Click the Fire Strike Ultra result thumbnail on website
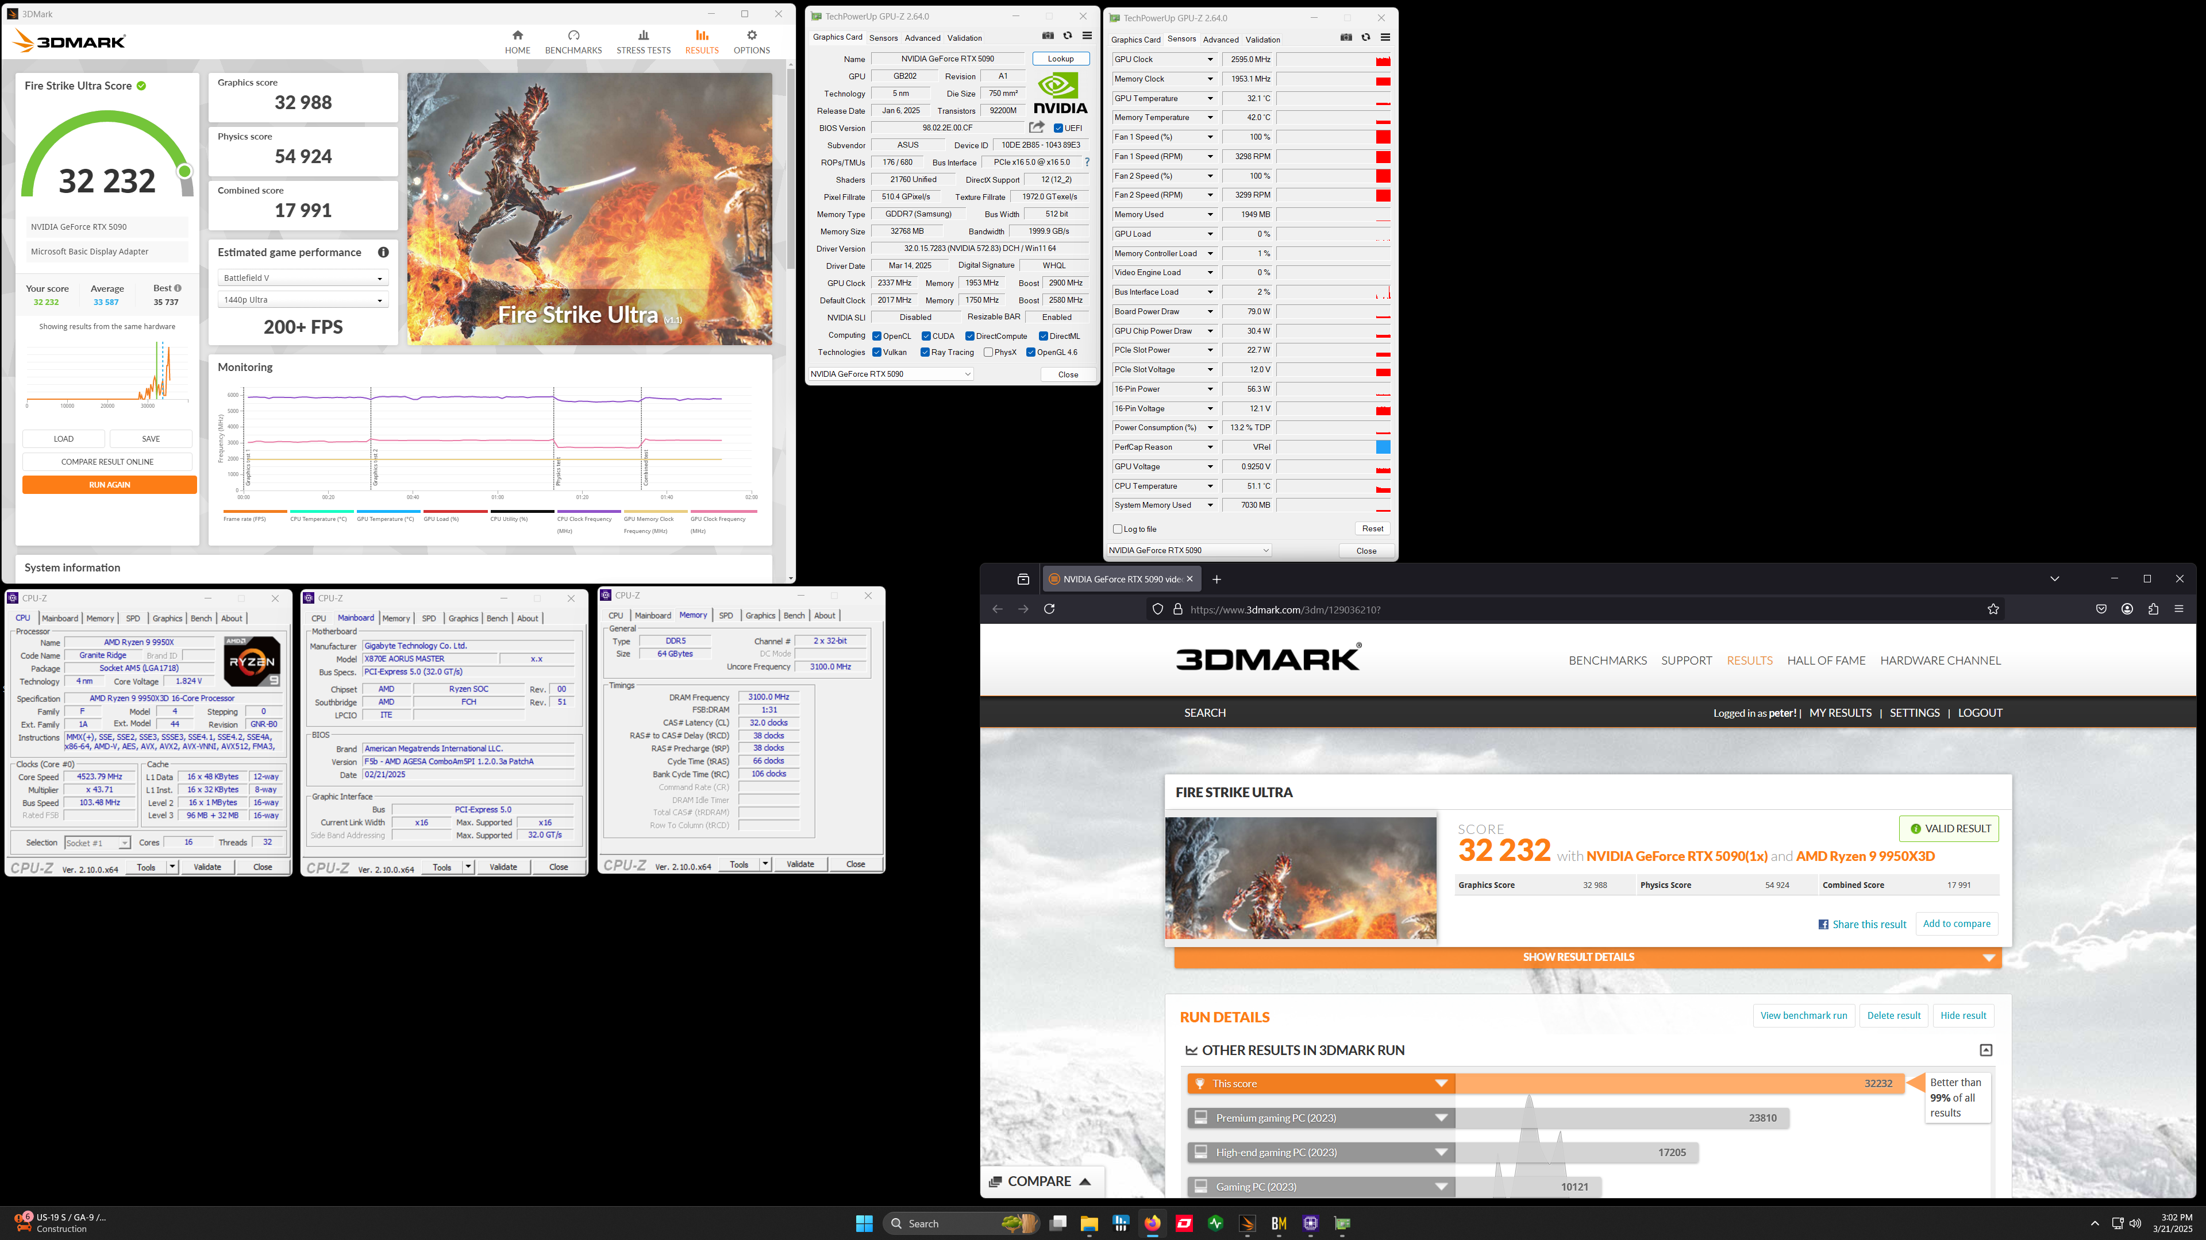 [1300, 878]
